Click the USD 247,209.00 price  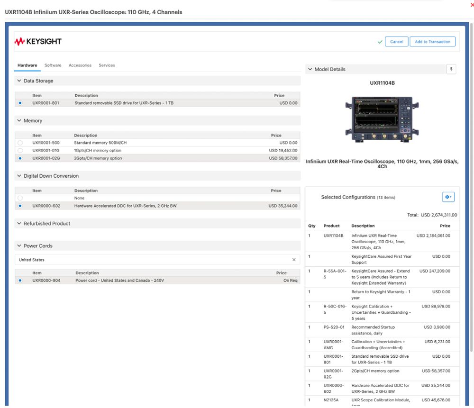click(x=435, y=271)
